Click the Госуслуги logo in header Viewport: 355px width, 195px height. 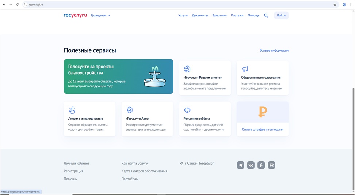75,15
